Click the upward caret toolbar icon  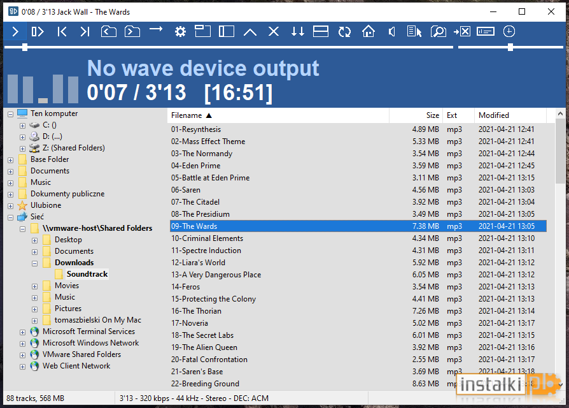coord(250,33)
